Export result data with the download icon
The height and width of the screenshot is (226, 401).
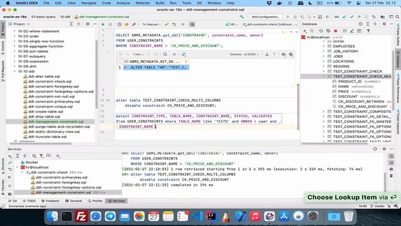point(267,55)
